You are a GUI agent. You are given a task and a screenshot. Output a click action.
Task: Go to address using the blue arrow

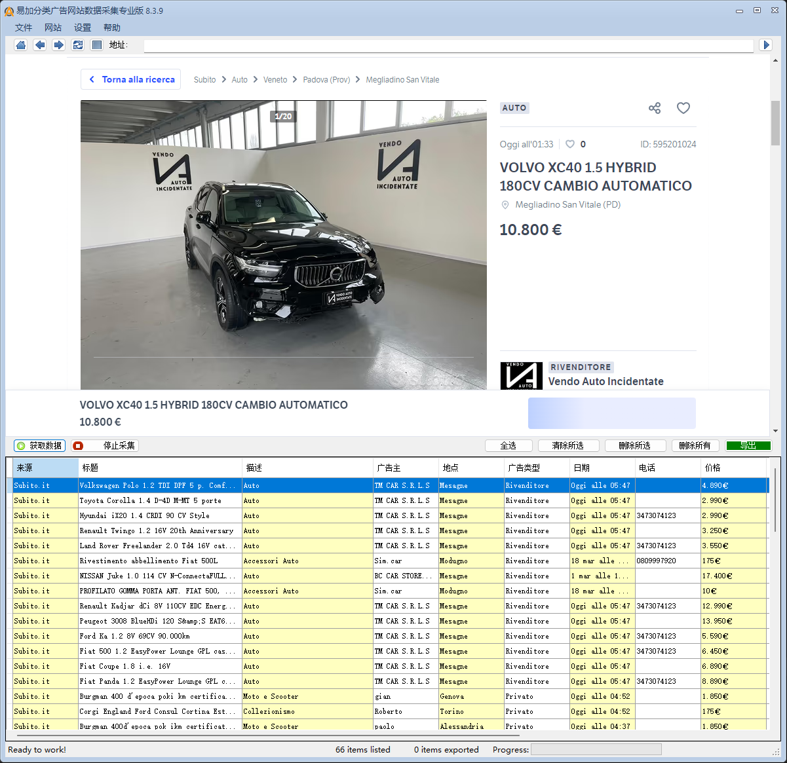[x=766, y=45]
